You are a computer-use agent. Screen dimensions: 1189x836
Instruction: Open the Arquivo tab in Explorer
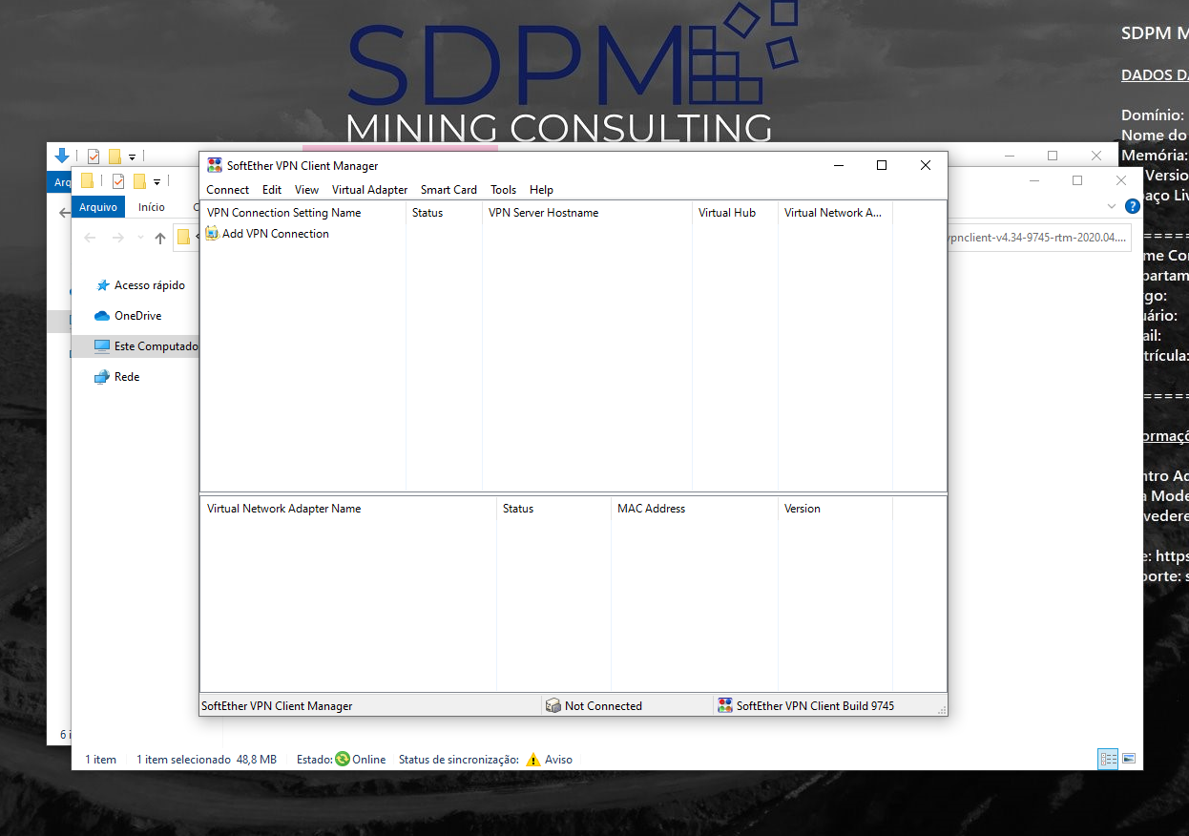point(98,207)
